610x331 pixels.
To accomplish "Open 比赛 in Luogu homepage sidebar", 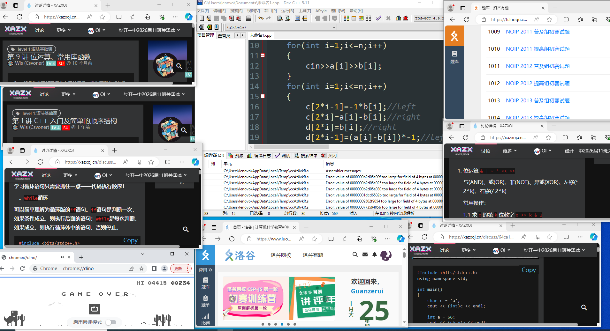I will 205,319.
